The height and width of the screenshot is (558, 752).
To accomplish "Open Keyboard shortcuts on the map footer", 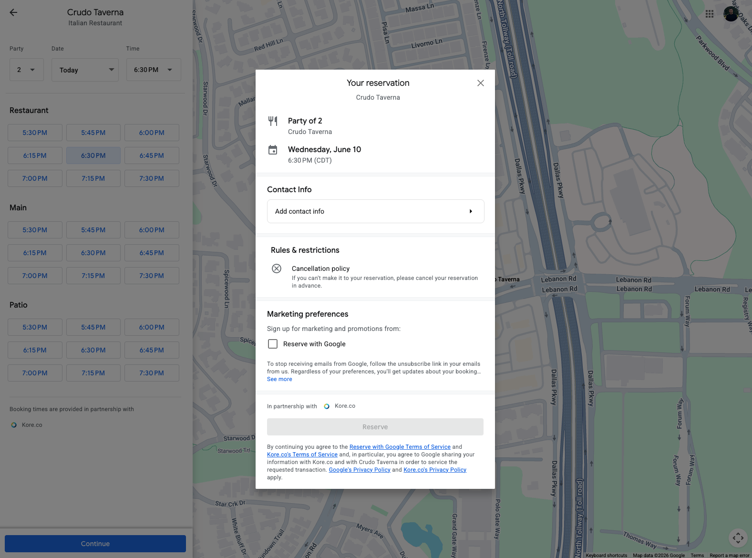I will pyautogui.click(x=607, y=555).
